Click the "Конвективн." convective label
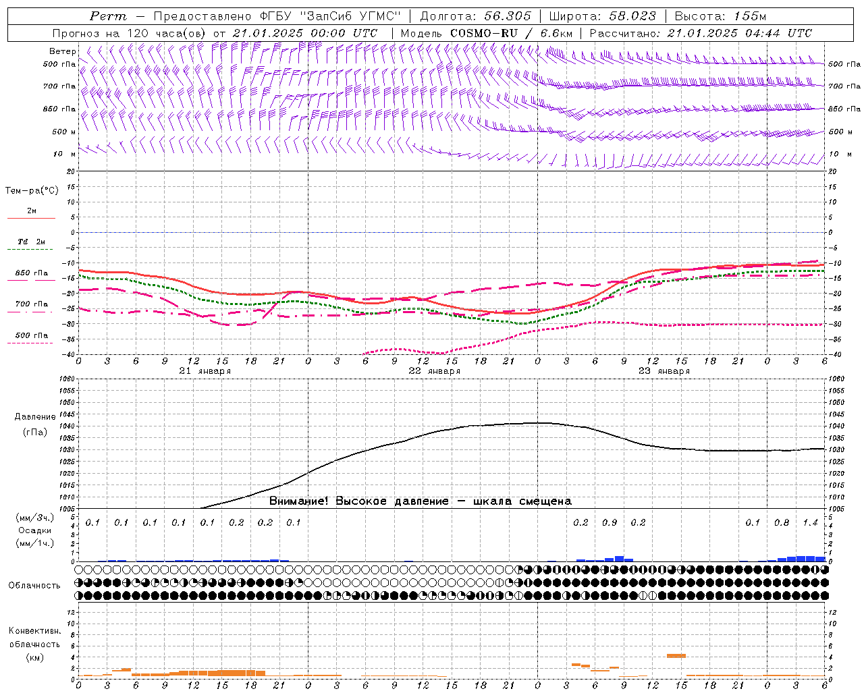The height and width of the screenshot is (691, 864). coord(34,631)
